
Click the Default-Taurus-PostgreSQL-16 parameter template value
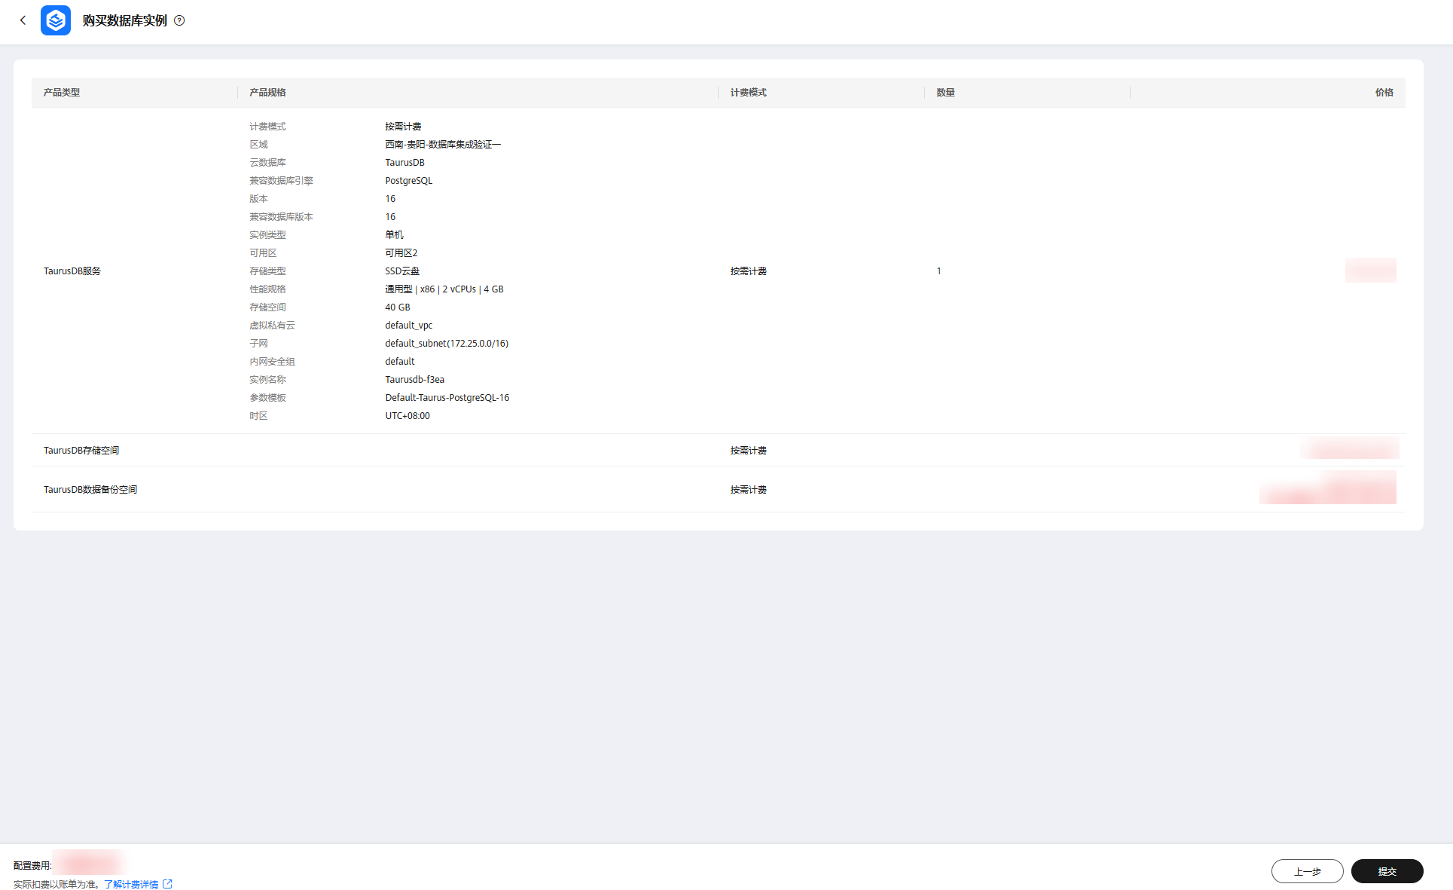pos(447,398)
